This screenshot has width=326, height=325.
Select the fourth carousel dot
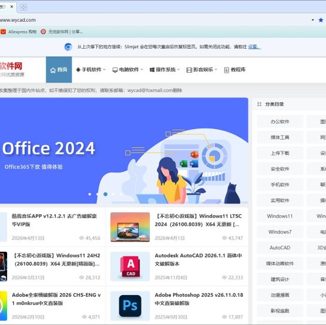[x=113, y=194]
